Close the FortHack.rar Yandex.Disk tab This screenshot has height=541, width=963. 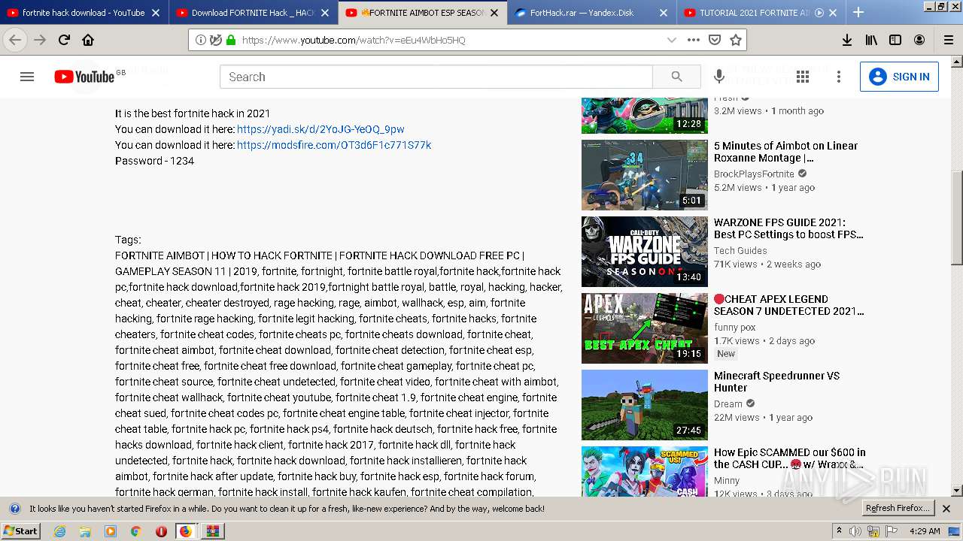664,13
